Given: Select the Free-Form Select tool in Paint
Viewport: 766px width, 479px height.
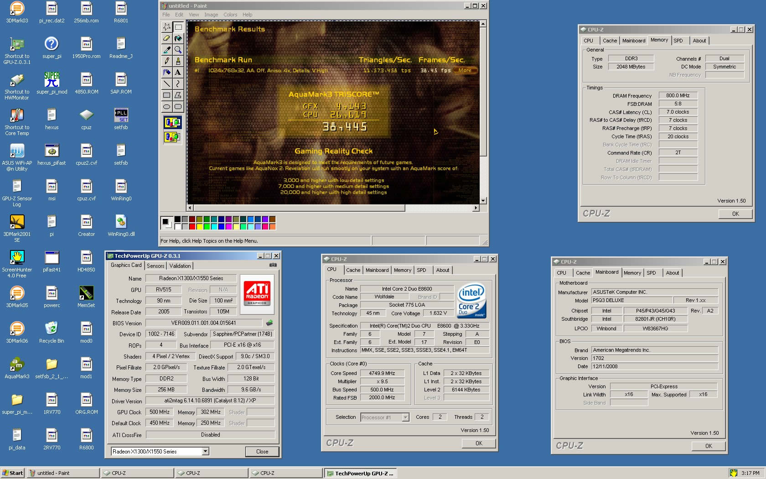Looking at the screenshot, I should (x=167, y=27).
